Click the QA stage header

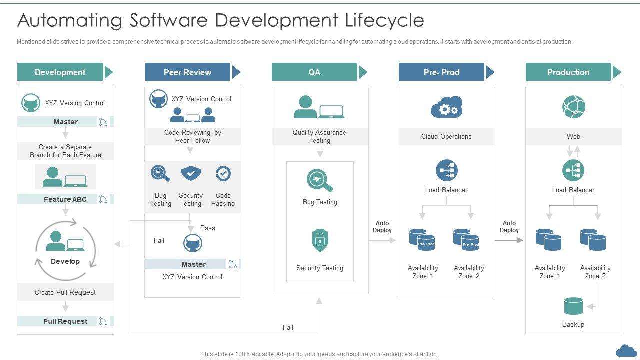tap(314, 72)
